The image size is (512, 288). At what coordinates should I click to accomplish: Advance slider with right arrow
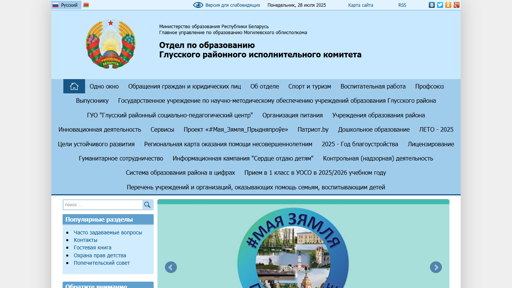pyautogui.click(x=436, y=267)
